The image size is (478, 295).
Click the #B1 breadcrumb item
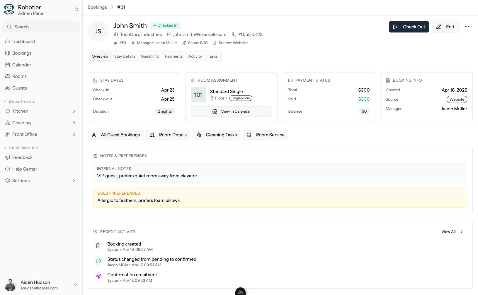121,7
